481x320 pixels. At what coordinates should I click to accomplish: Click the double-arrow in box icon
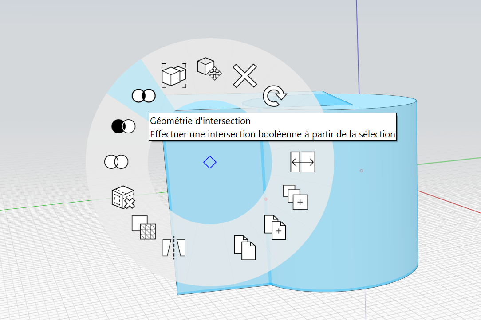click(x=303, y=162)
